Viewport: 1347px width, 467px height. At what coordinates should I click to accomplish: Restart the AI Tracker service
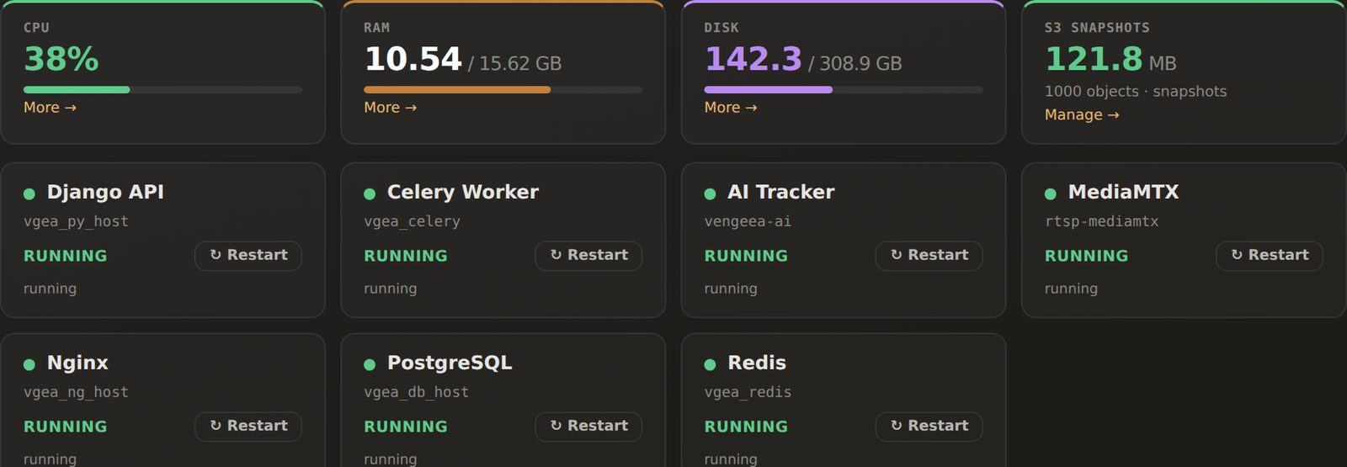(x=929, y=256)
